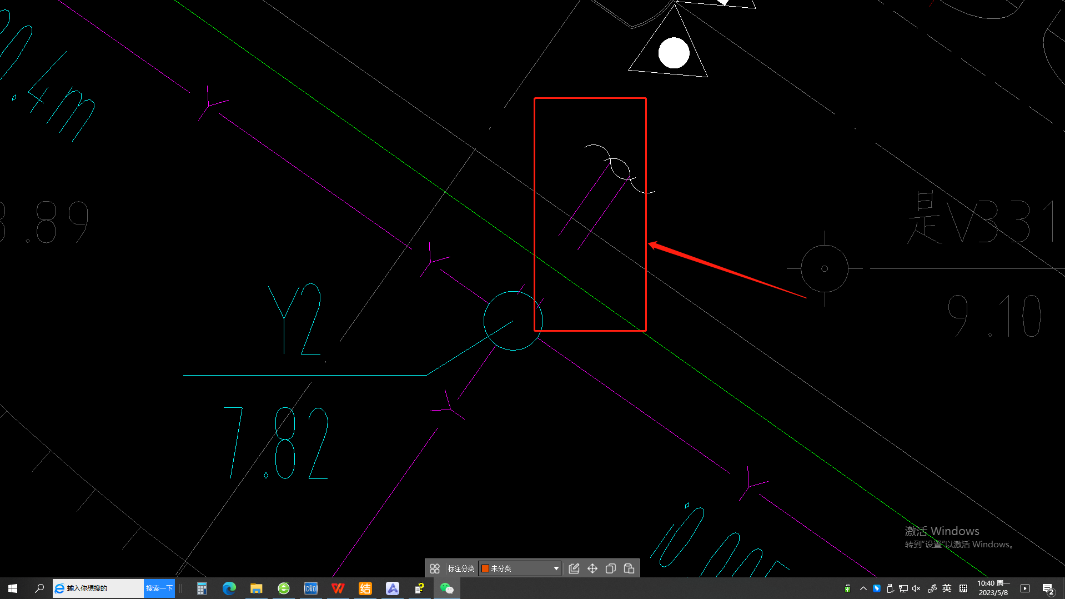Focus the 输入你想搜的 search input box
The width and height of the screenshot is (1065, 599).
click(x=98, y=588)
